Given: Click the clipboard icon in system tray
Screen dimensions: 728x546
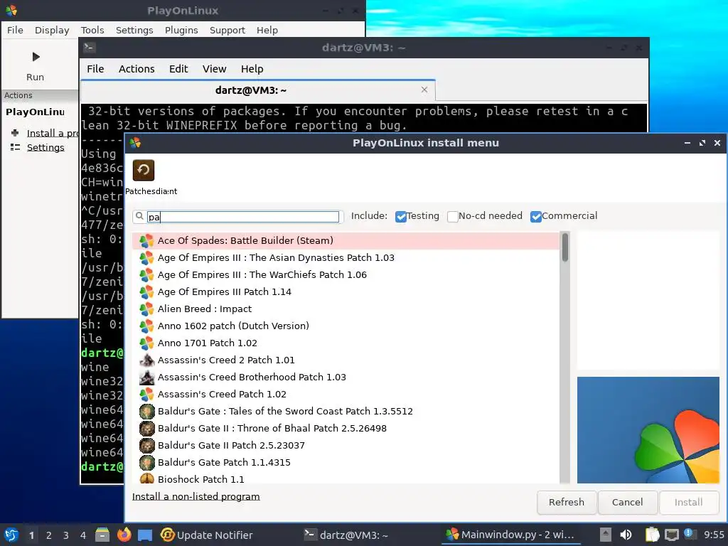Looking at the screenshot, I should pyautogui.click(x=653, y=535).
